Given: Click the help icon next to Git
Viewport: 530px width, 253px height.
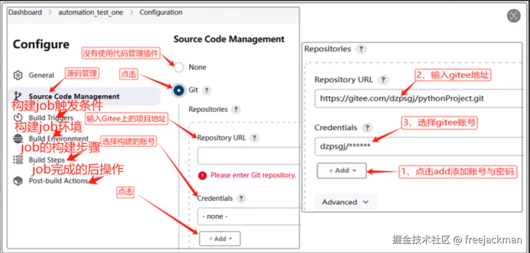Looking at the screenshot, I should (207, 90).
